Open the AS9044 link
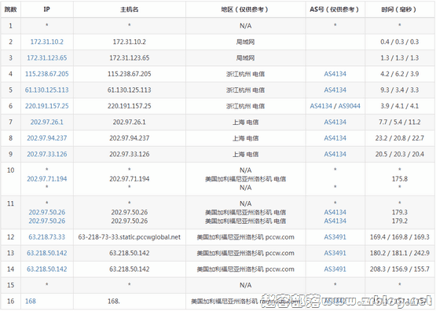Screen dimensions: 436x311 350,106
